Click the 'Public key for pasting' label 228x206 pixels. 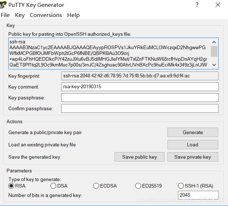[x=70, y=34]
